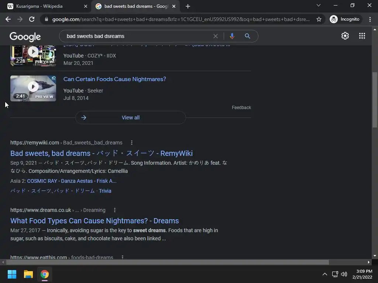The height and width of the screenshot is (283, 378).
Task: Show hidden system tray icons
Action: tap(325, 274)
